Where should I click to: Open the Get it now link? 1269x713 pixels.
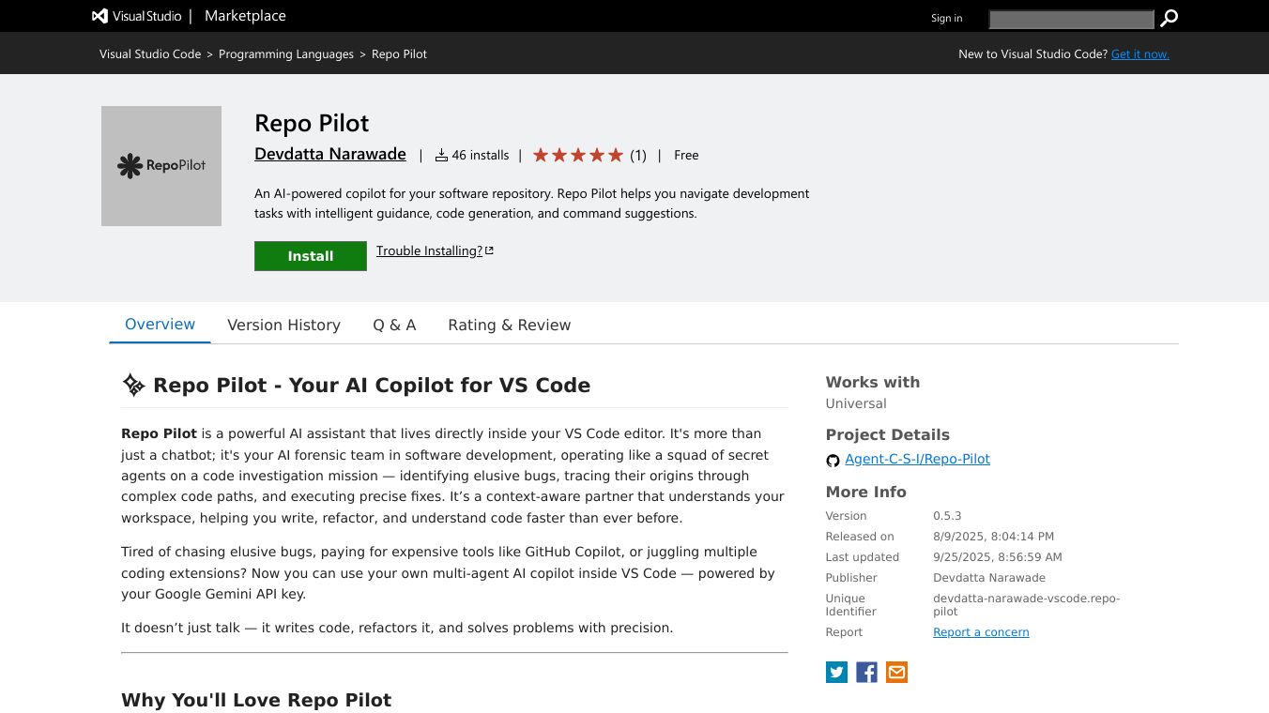point(1139,54)
